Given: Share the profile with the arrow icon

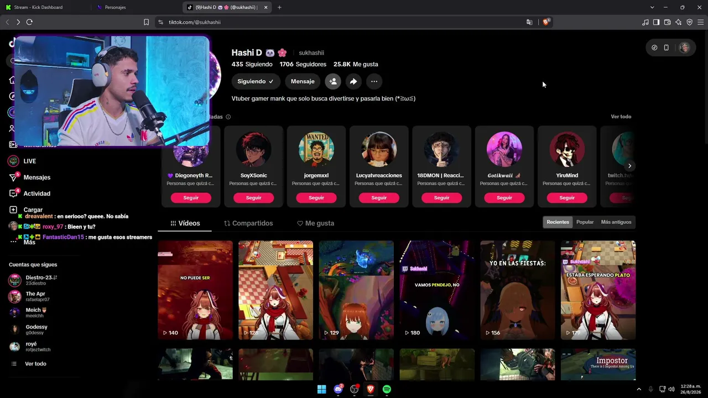Looking at the screenshot, I should tap(353, 81).
